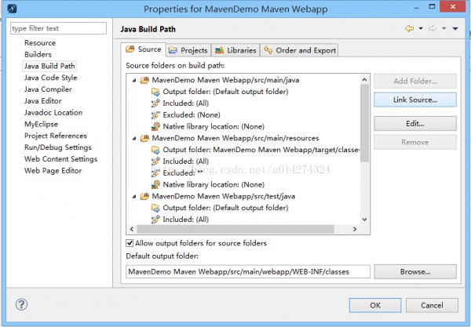Click the Add Folder... button
The width and height of the screenshot is (471, 327).
[x=415, y=82]
